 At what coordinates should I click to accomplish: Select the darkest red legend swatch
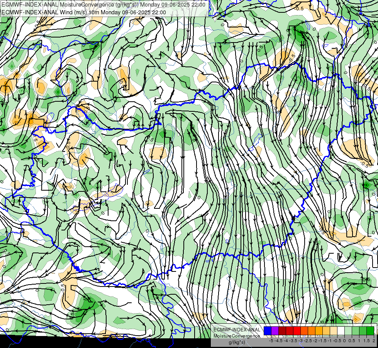[x=282, y=331]
